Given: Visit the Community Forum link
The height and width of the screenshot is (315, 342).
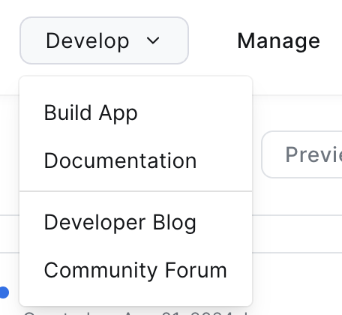Looking at the screenshot, I should (x=136, y=270).
